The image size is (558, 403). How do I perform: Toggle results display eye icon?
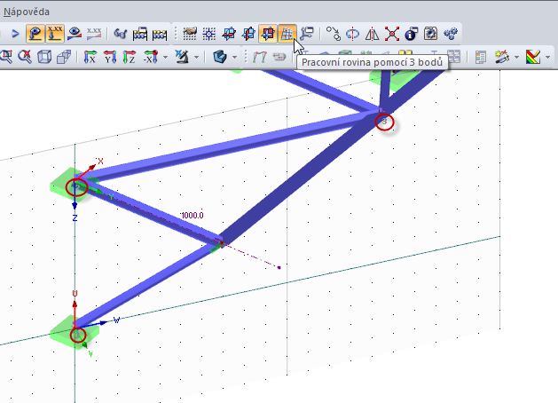[x=75, y=34]
